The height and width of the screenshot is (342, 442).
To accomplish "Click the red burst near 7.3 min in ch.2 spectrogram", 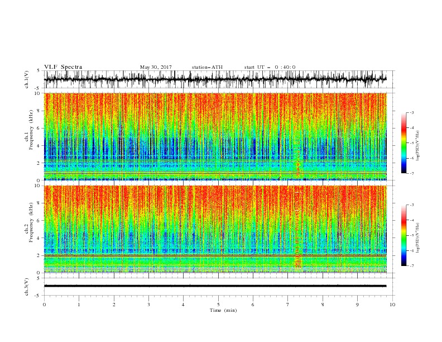I will (298, 261).
